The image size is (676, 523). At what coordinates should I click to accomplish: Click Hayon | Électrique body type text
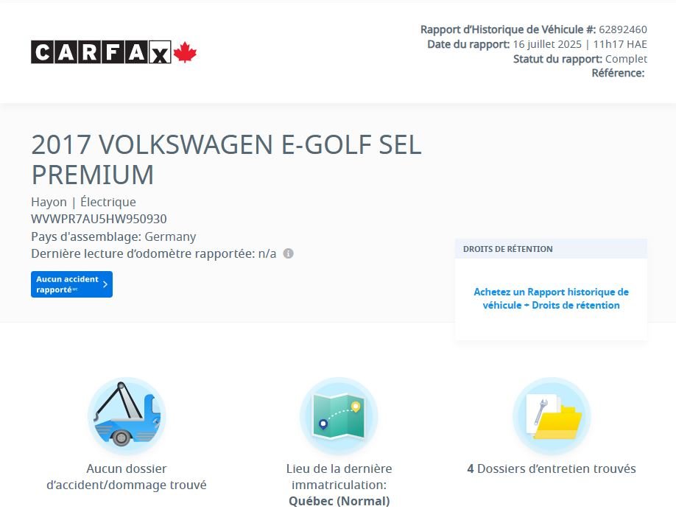click(x=83, y=202)
